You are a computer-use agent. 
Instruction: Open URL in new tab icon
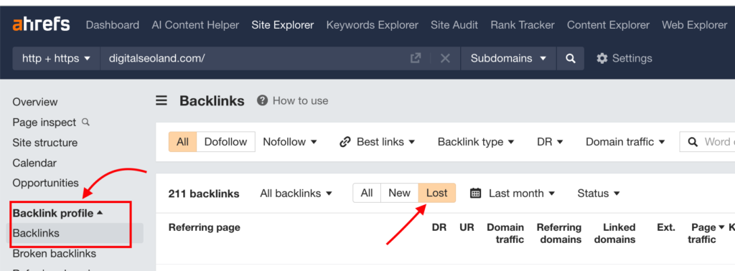click(x=416, y=59)
